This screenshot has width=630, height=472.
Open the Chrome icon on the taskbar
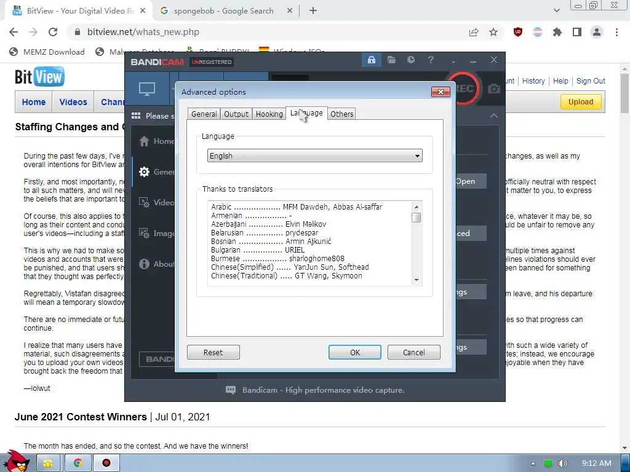[78, 463]
